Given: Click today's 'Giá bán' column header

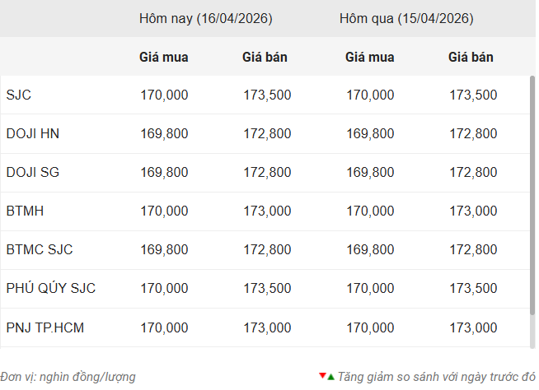Looking at the screenshot, I should pyautogui.click(x=265, y=57).
